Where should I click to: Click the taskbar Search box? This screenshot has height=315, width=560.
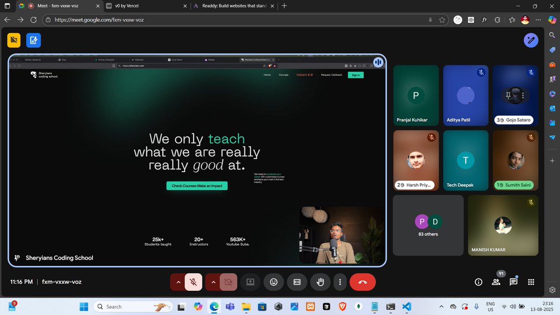coord(133,307)
